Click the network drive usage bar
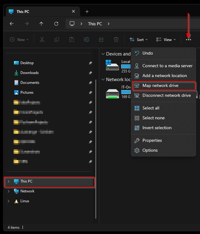This screenshot has height=234, width=200. pos(126,92)
